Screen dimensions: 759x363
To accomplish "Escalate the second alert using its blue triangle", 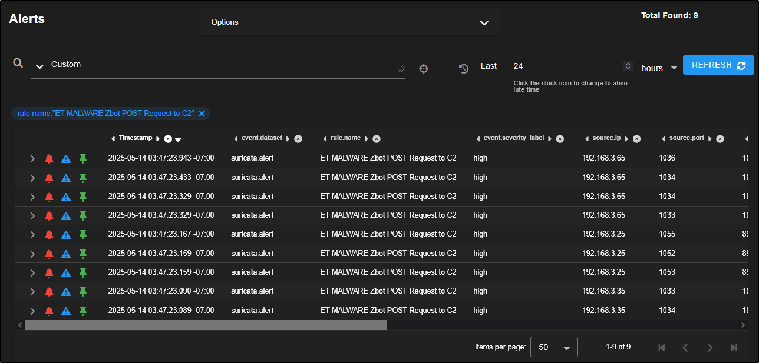I will 66,178.
